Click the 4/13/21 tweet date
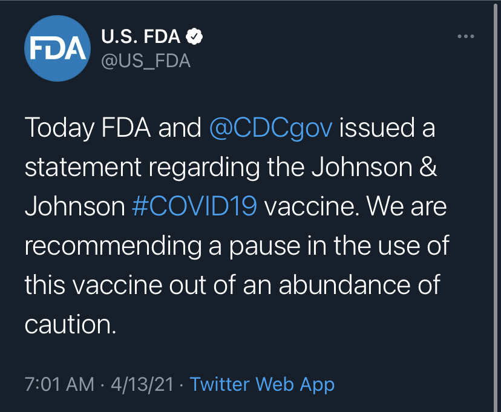501x412 pixels. [x=142, y=384]
